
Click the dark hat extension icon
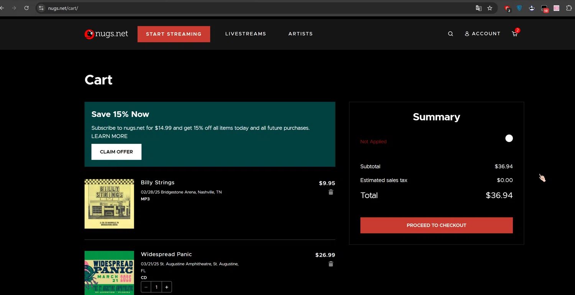pos(532,8)
